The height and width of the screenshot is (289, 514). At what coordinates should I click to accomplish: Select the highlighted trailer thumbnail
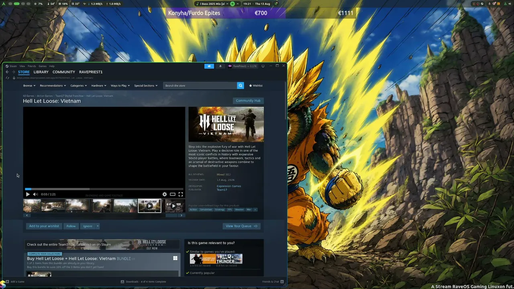coord(149,206)
